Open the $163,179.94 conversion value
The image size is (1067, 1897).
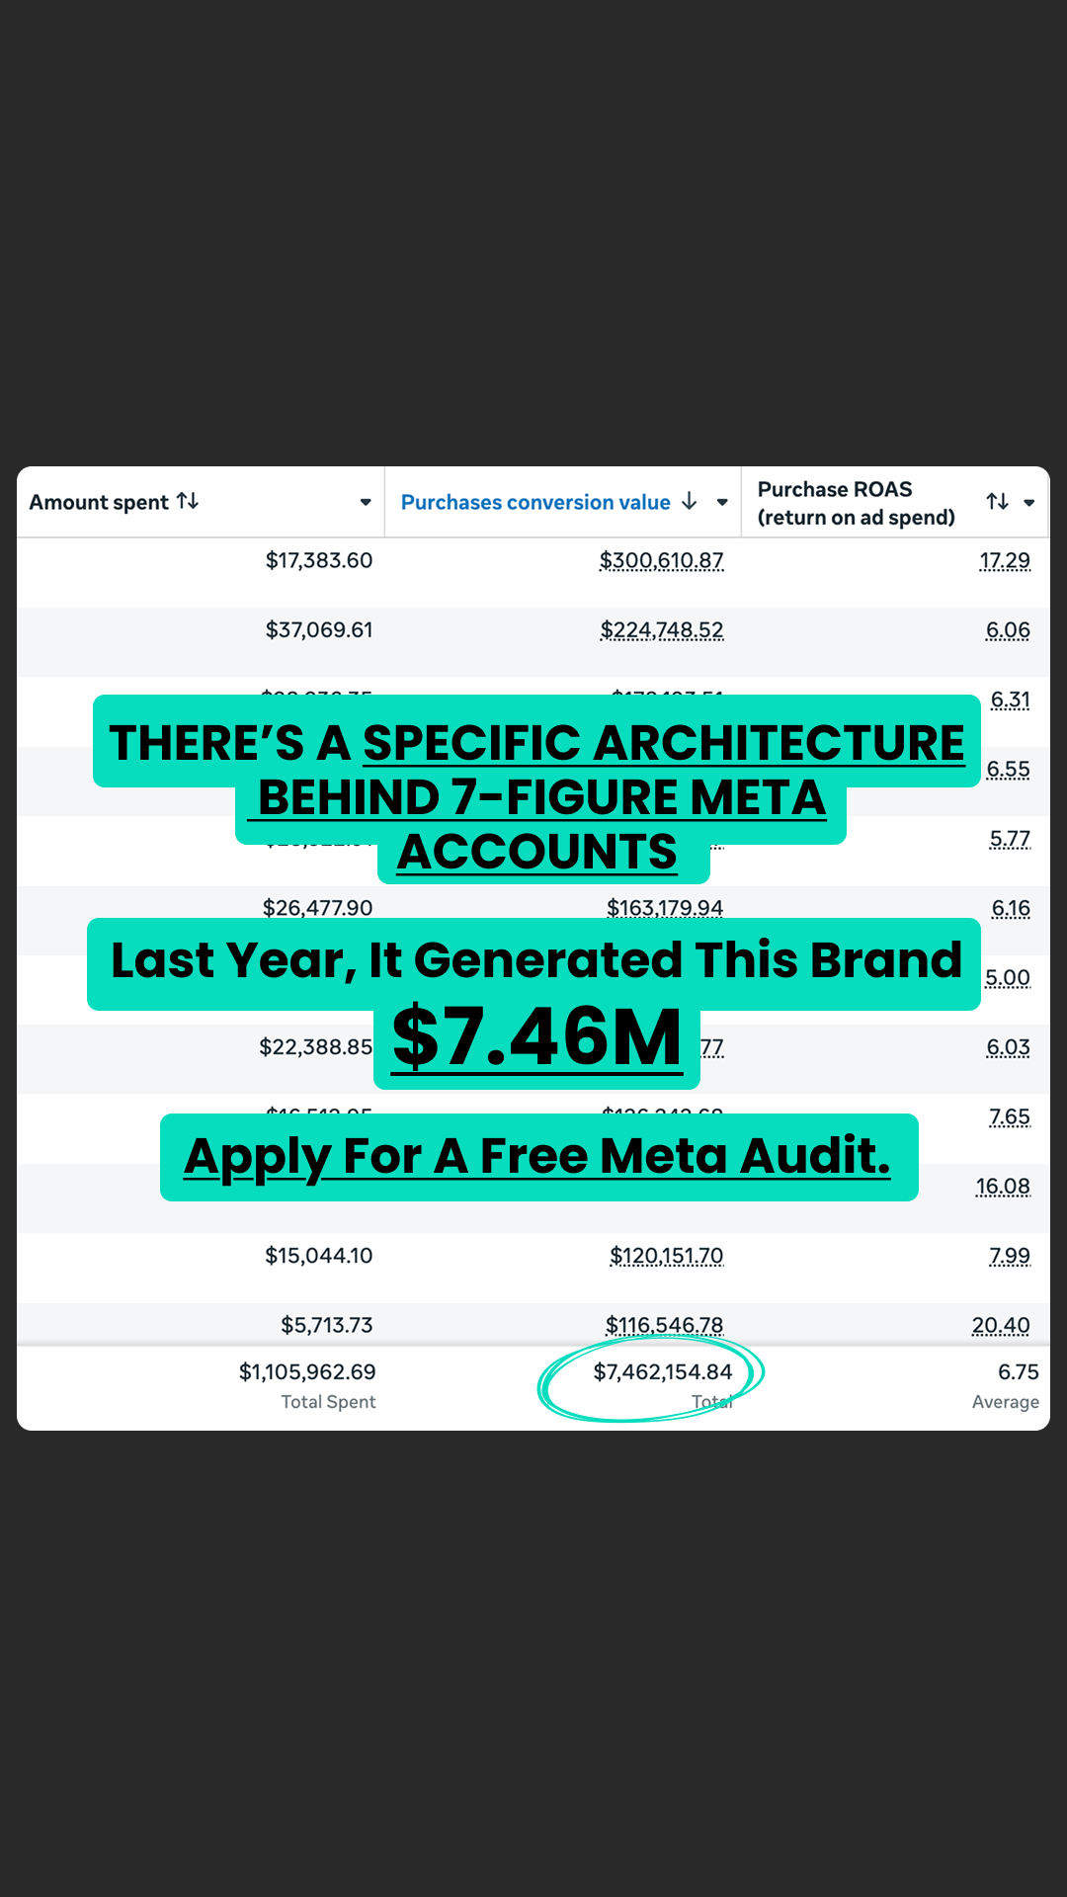(665, 908)
